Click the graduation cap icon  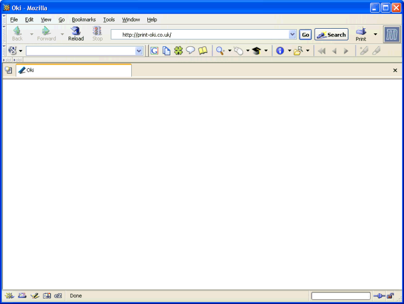point(257,51)
